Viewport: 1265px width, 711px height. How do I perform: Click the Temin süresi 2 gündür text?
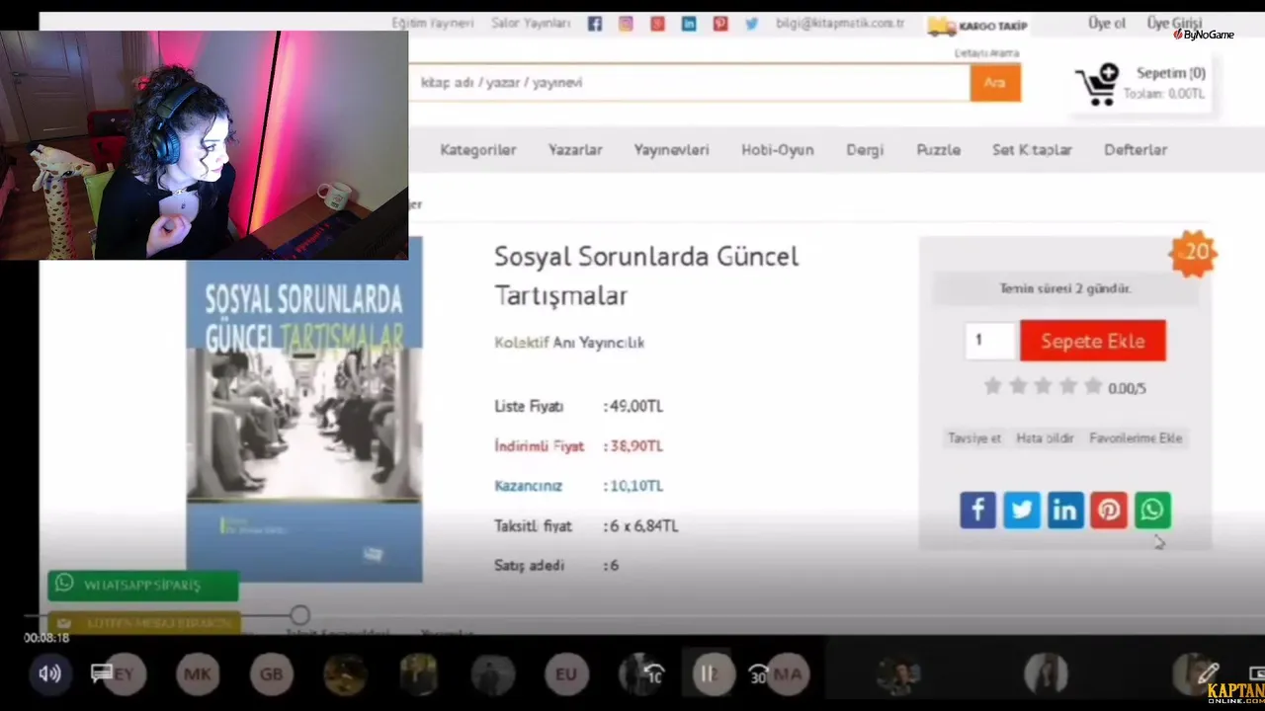coord(1065,289)
